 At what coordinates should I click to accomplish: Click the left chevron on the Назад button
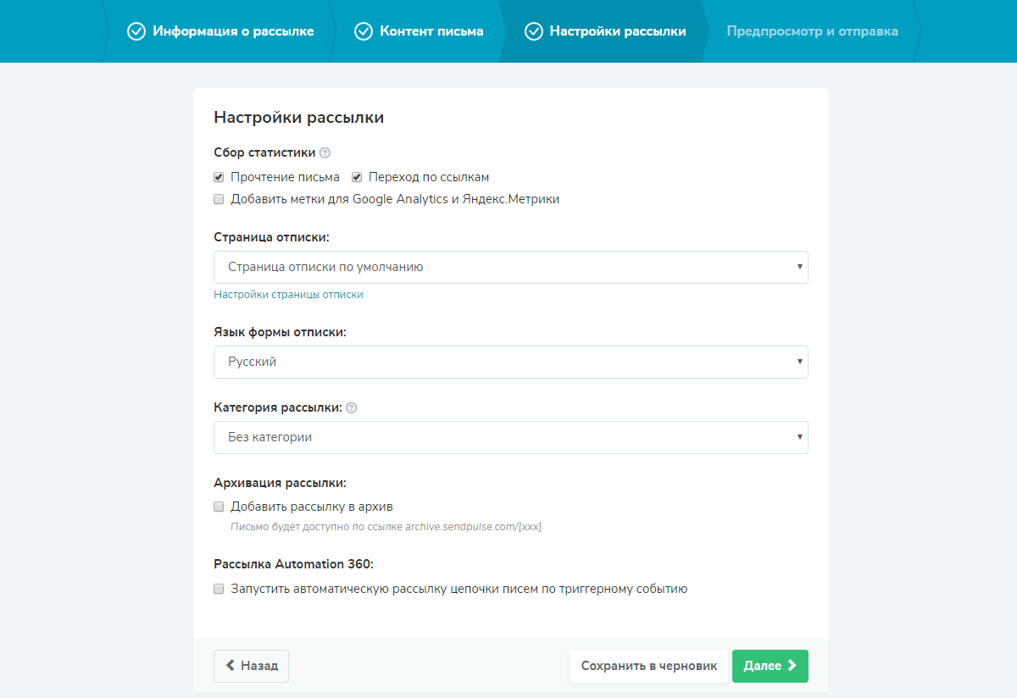pyautogui.click(x=231, y=666)
